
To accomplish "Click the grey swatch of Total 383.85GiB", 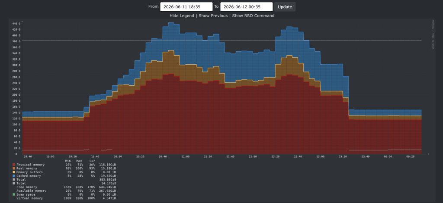I will [13, 179].
